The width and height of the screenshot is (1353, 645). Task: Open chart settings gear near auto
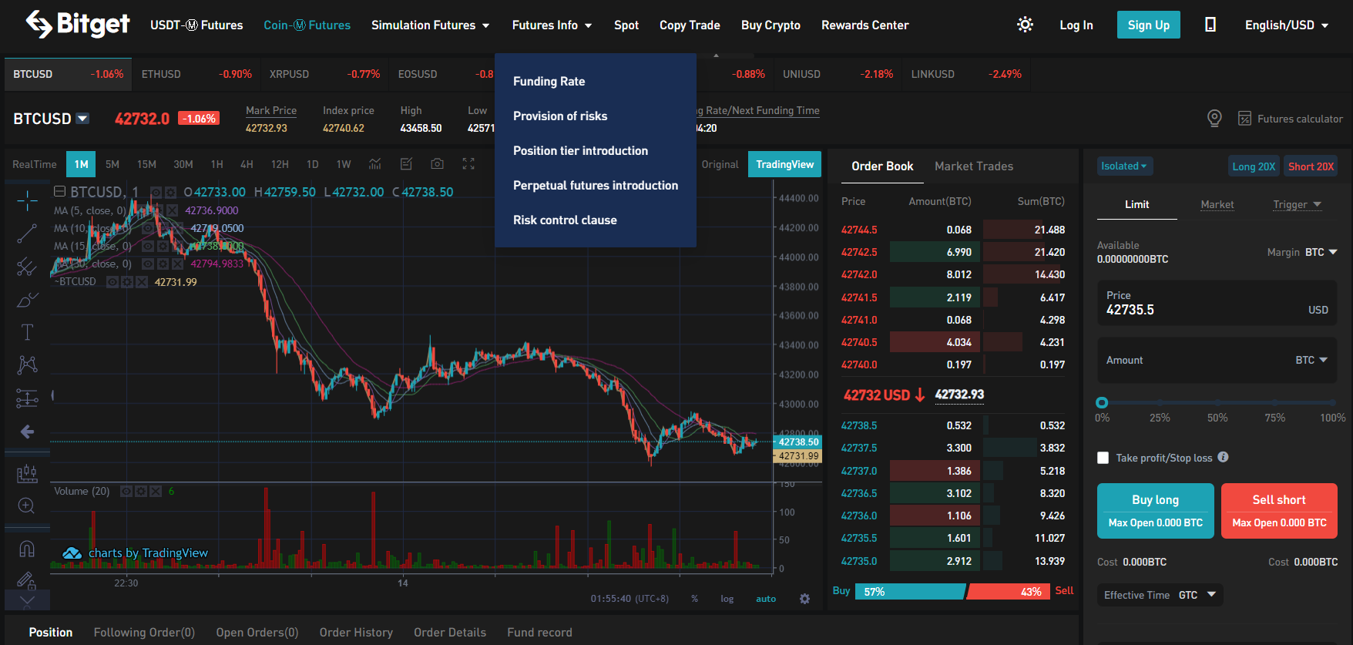[x=804, y=599]
